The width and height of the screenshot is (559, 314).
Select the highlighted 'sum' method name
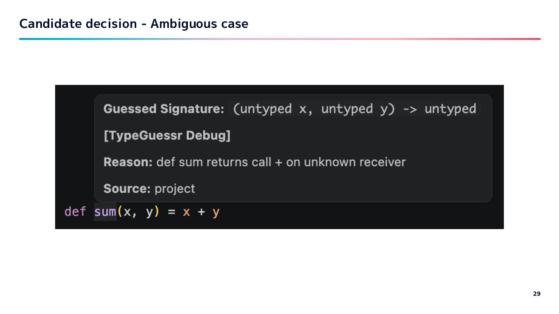tap(105, 212)
